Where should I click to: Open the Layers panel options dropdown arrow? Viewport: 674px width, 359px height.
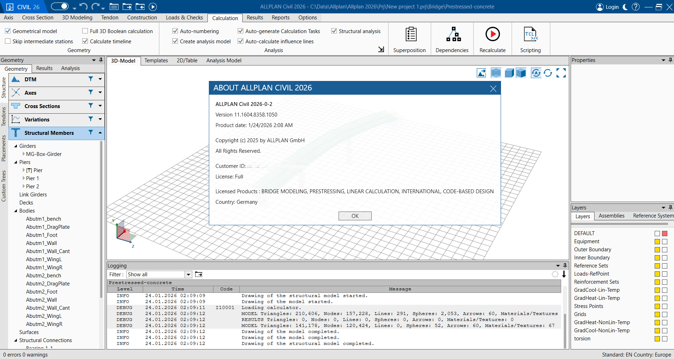663,208
